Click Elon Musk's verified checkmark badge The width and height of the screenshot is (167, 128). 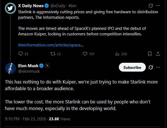point(41,66)
